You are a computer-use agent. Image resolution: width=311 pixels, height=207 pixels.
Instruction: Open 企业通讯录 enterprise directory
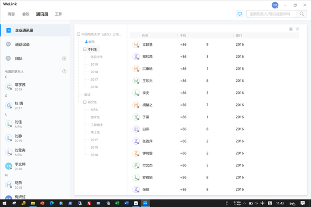24,30
